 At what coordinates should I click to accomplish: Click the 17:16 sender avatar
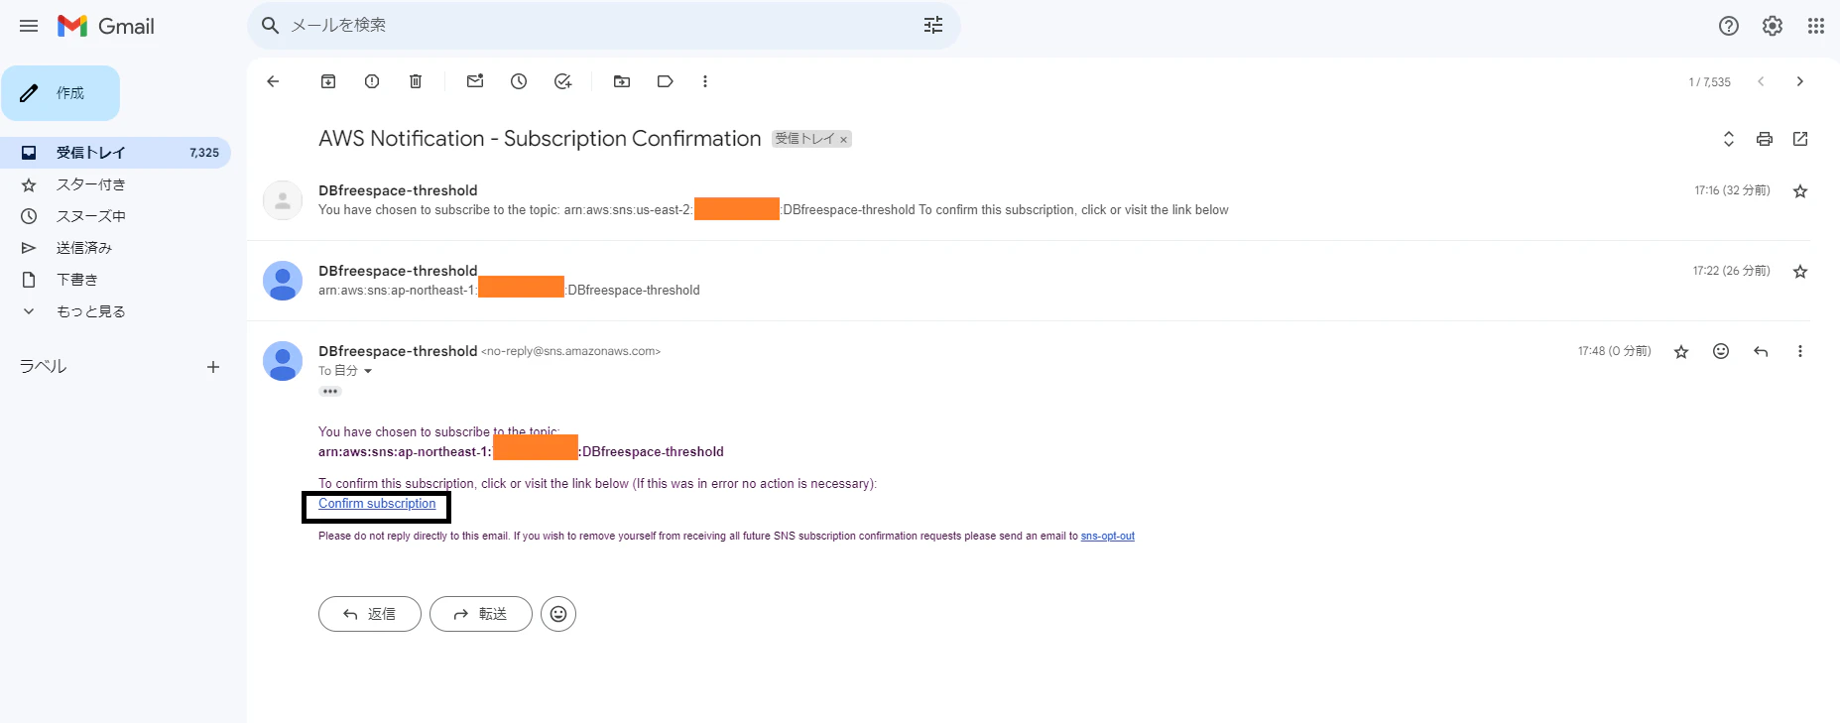tap(283, 200)
